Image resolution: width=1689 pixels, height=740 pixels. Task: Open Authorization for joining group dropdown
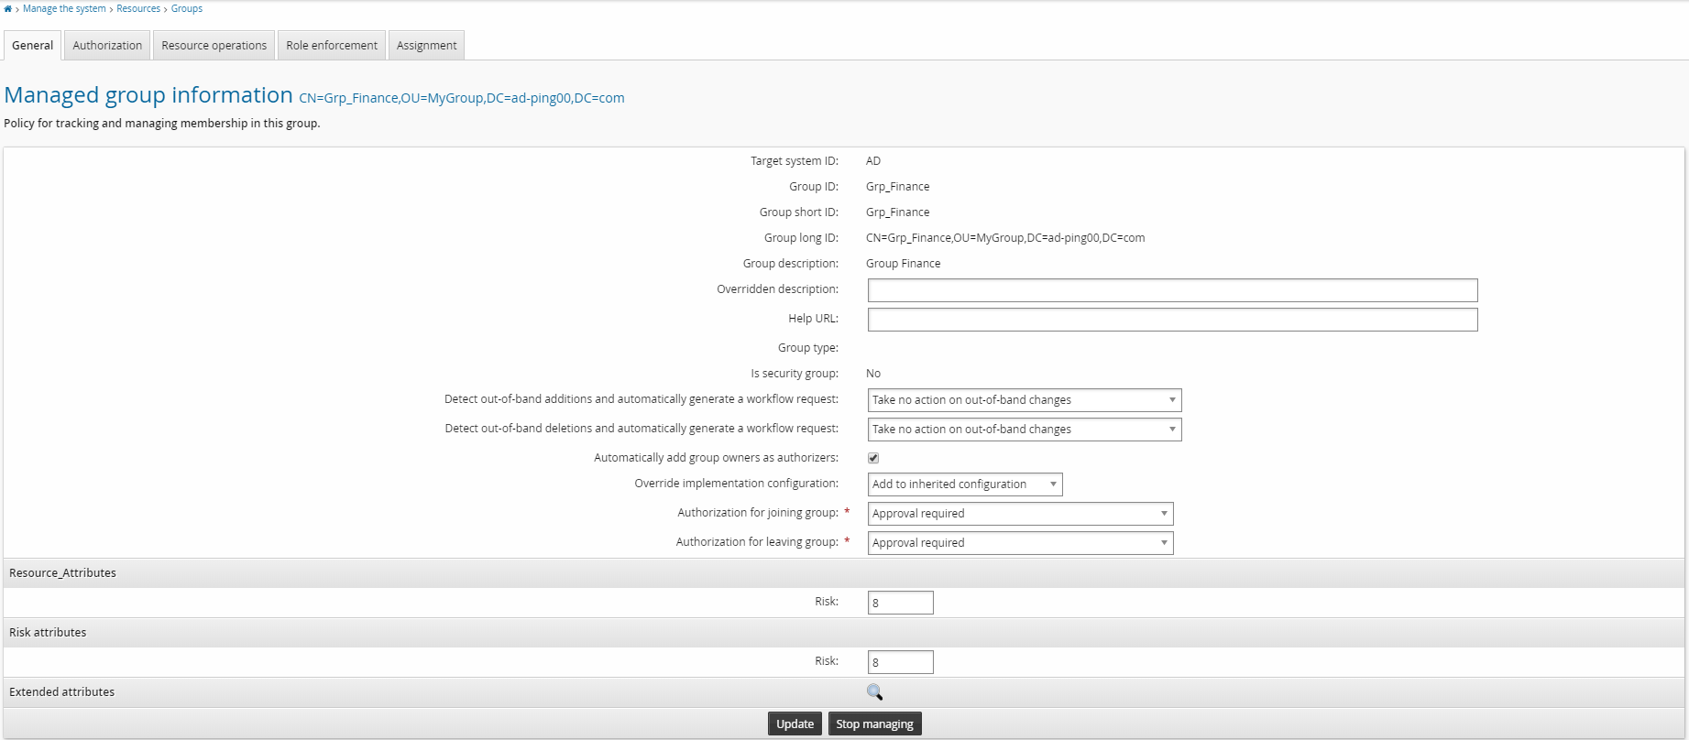(1019, 514)
